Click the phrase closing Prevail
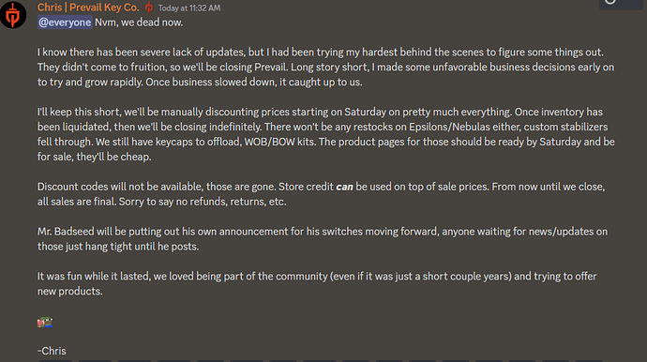The height and width of the screenshot is (362, 647). [254, 68]
